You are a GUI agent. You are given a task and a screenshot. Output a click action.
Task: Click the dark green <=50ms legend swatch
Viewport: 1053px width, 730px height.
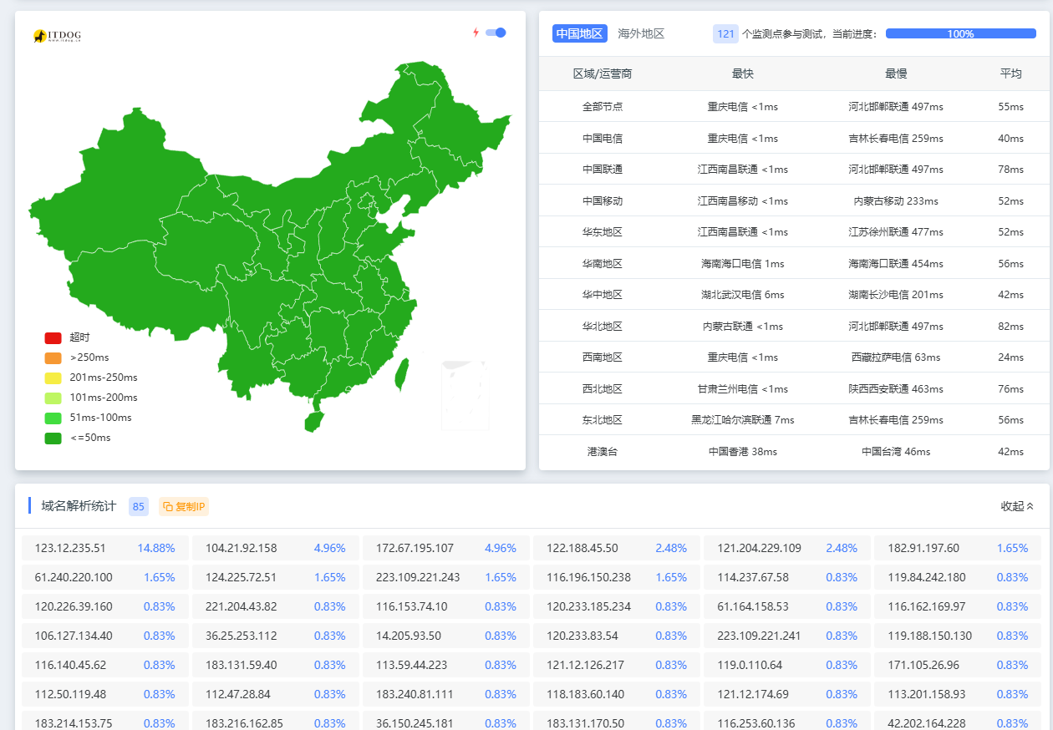tap(53, 438)
